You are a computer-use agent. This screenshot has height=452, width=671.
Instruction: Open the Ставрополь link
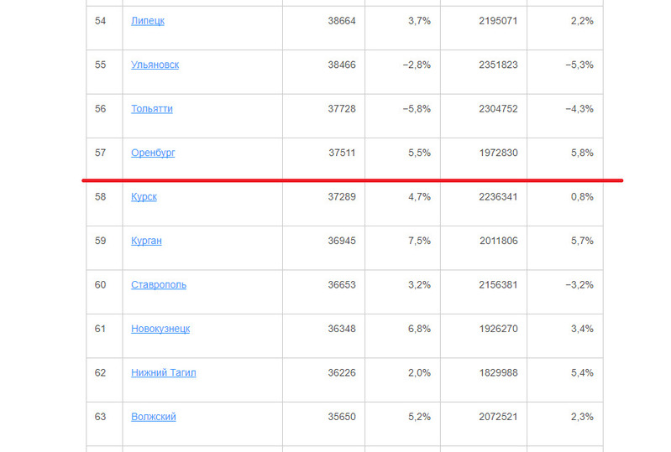point(159,284)
